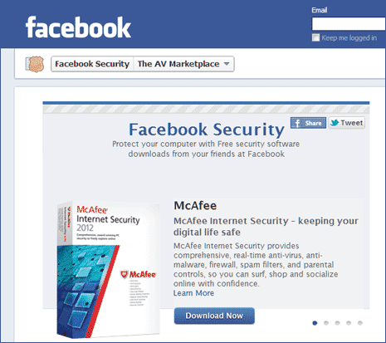386x343 pixels.
Task: Select the second carousel dot indicator
Action: (326, 323)
